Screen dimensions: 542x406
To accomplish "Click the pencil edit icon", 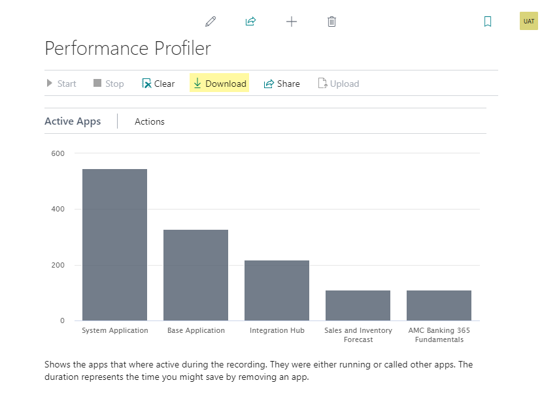I will [211, 22].
